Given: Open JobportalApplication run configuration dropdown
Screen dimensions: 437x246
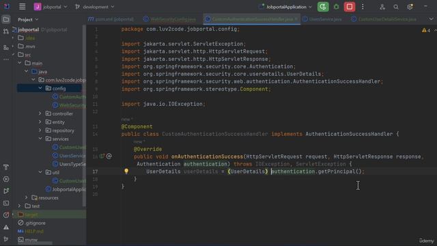Looking at the screenshot, I should click(x=285, y=7).
